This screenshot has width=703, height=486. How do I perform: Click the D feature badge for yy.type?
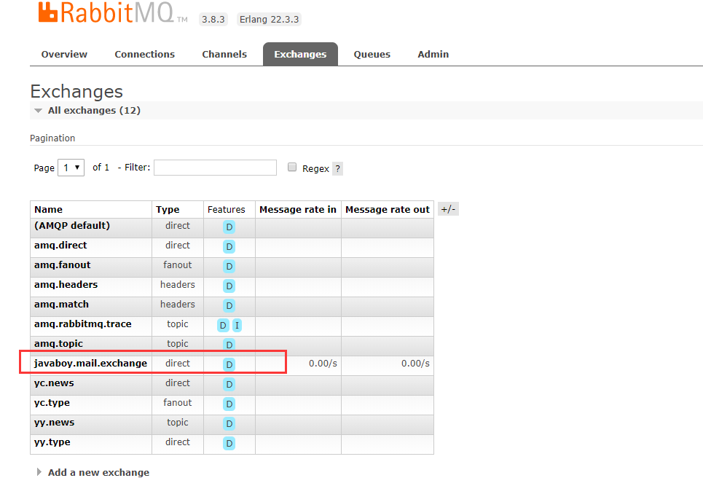(229, 444)
